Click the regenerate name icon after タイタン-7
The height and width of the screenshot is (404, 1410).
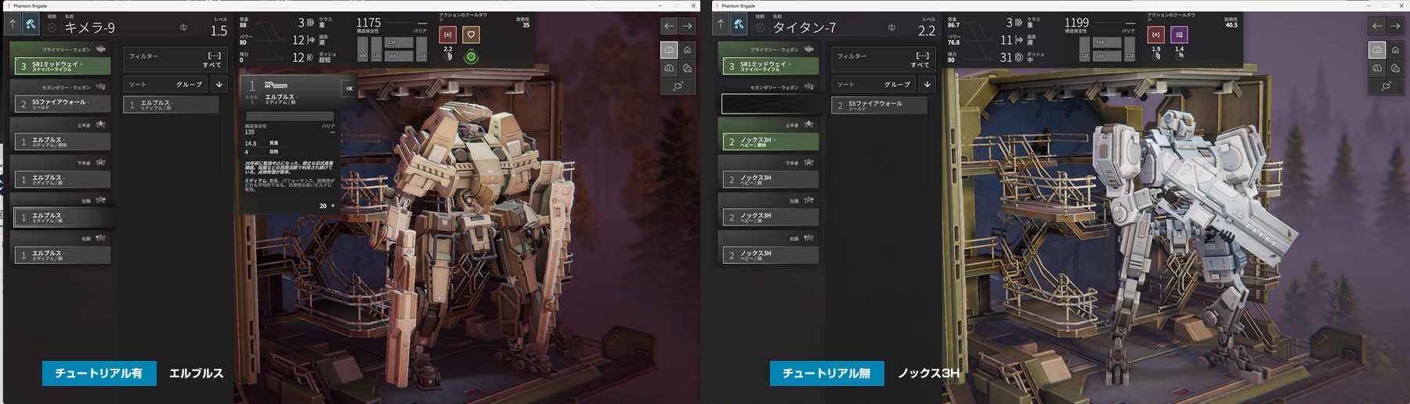coord(891,27)
